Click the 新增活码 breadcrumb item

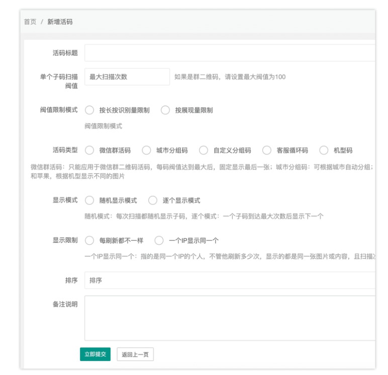tap(60, 22)
